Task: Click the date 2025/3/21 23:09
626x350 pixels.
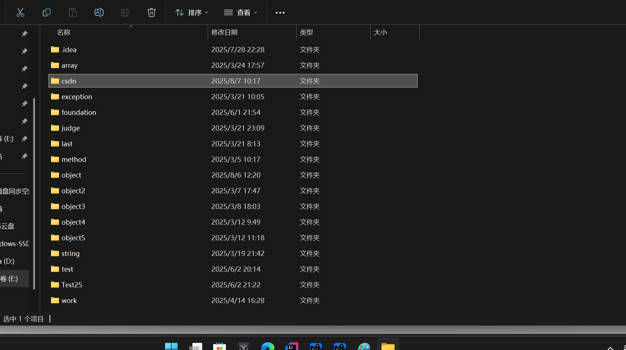Action: (x=238, y=128)
